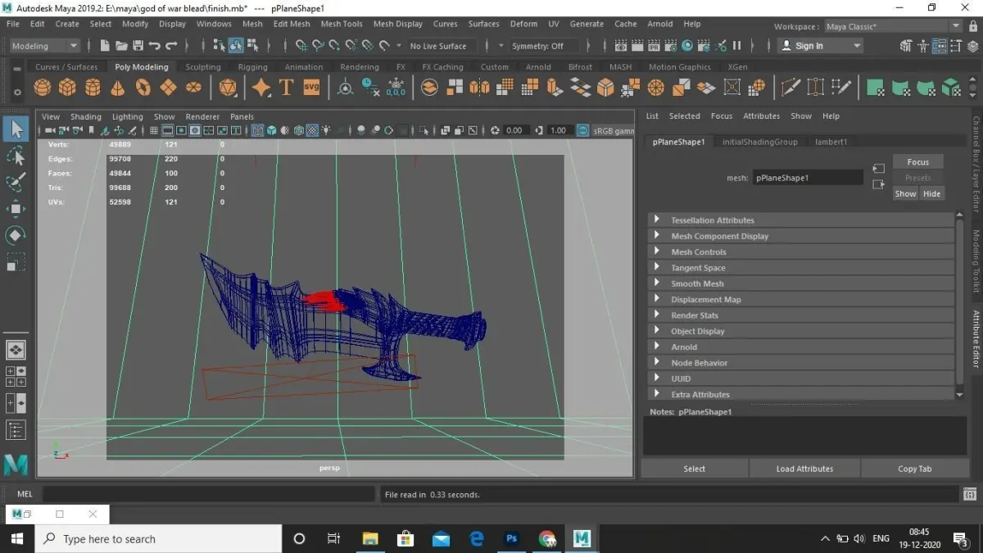Toggle the Attribute Editor panel icon
983x553 pixels.
(939, 46)
